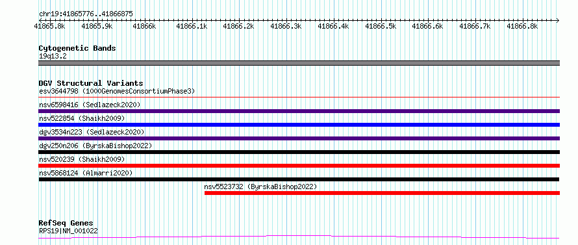
Task: Open variant label nsv6598416 (Sedlazeck2020)
Action: pos(90,105)
